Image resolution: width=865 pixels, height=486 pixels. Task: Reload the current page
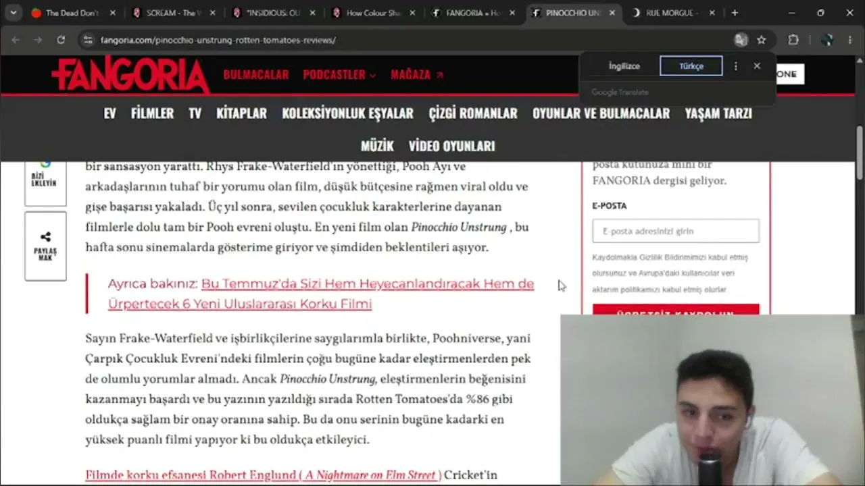pos(61,40)
